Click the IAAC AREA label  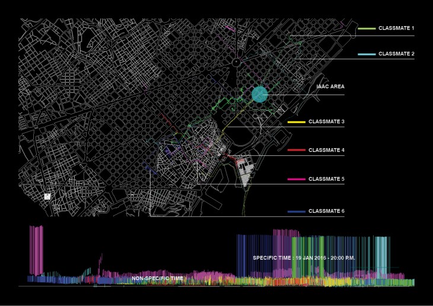coord(330,87)
